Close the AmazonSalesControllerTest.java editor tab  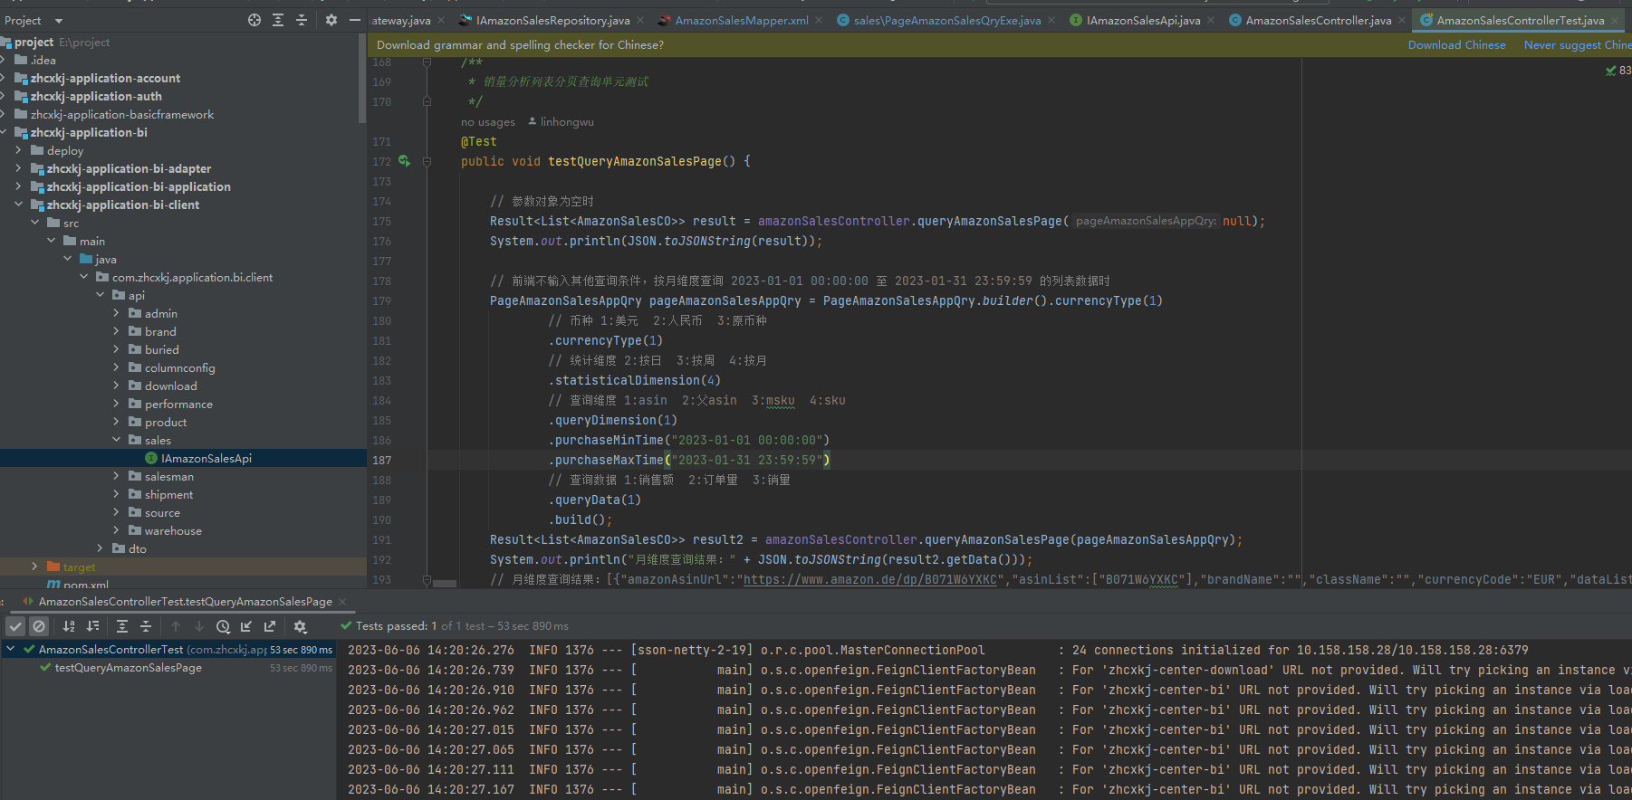coord(1614,20)
